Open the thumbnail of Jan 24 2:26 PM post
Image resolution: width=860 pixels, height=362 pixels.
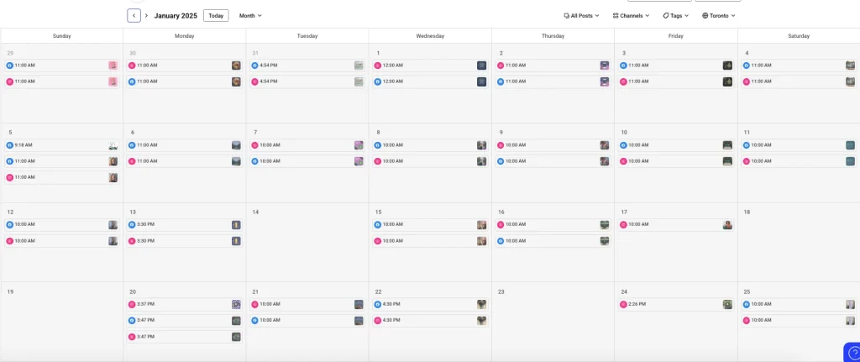click(727, 304)
